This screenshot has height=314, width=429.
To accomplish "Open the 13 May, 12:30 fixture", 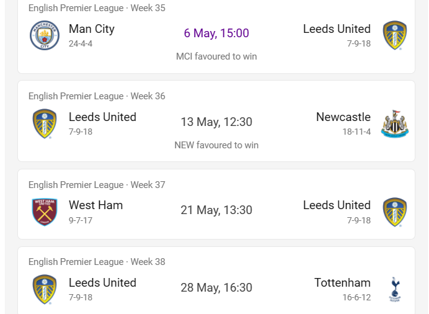I will coord(216,122).
